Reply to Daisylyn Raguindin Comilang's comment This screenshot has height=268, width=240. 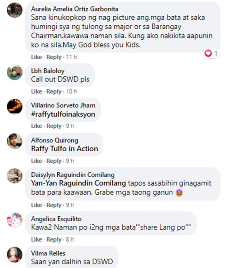[x=54, y=205]
